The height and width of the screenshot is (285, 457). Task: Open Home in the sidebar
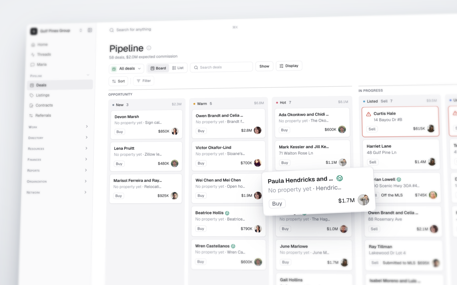pyautogui.click(x=42, y=44)
